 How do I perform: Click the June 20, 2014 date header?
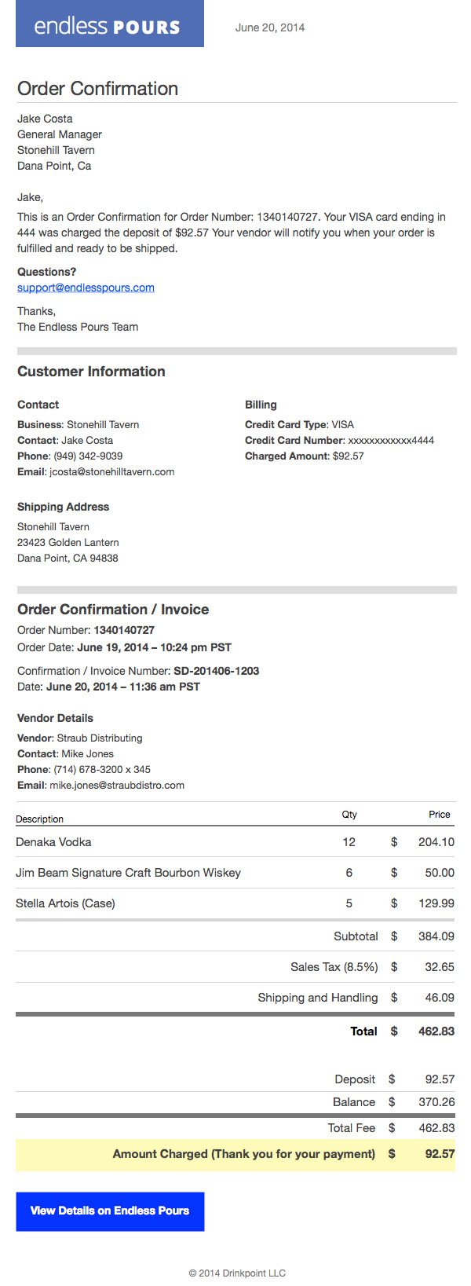(270, 27)
